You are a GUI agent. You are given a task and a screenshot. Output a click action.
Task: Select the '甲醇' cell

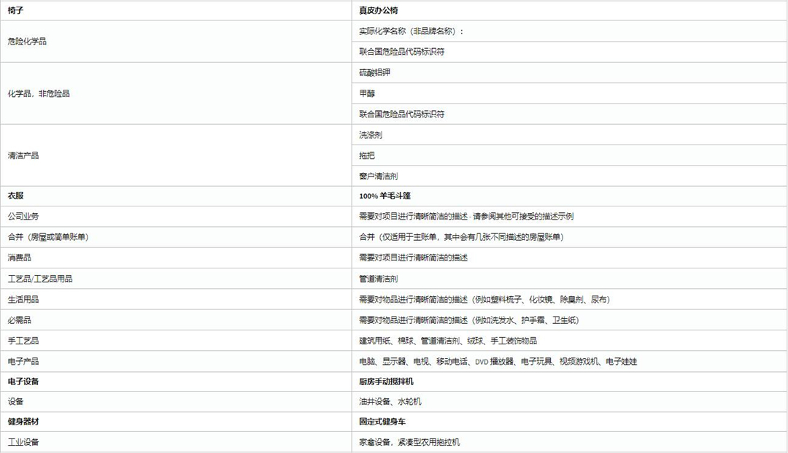point(569,93)
